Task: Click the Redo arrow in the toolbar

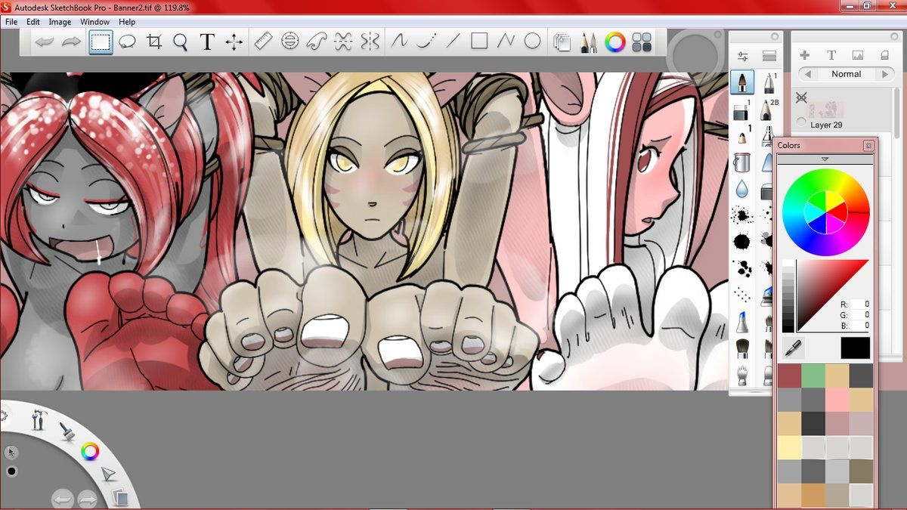Action: 71,42
